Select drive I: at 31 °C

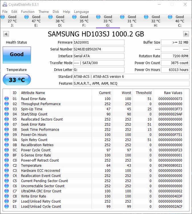tap(132, 21)
